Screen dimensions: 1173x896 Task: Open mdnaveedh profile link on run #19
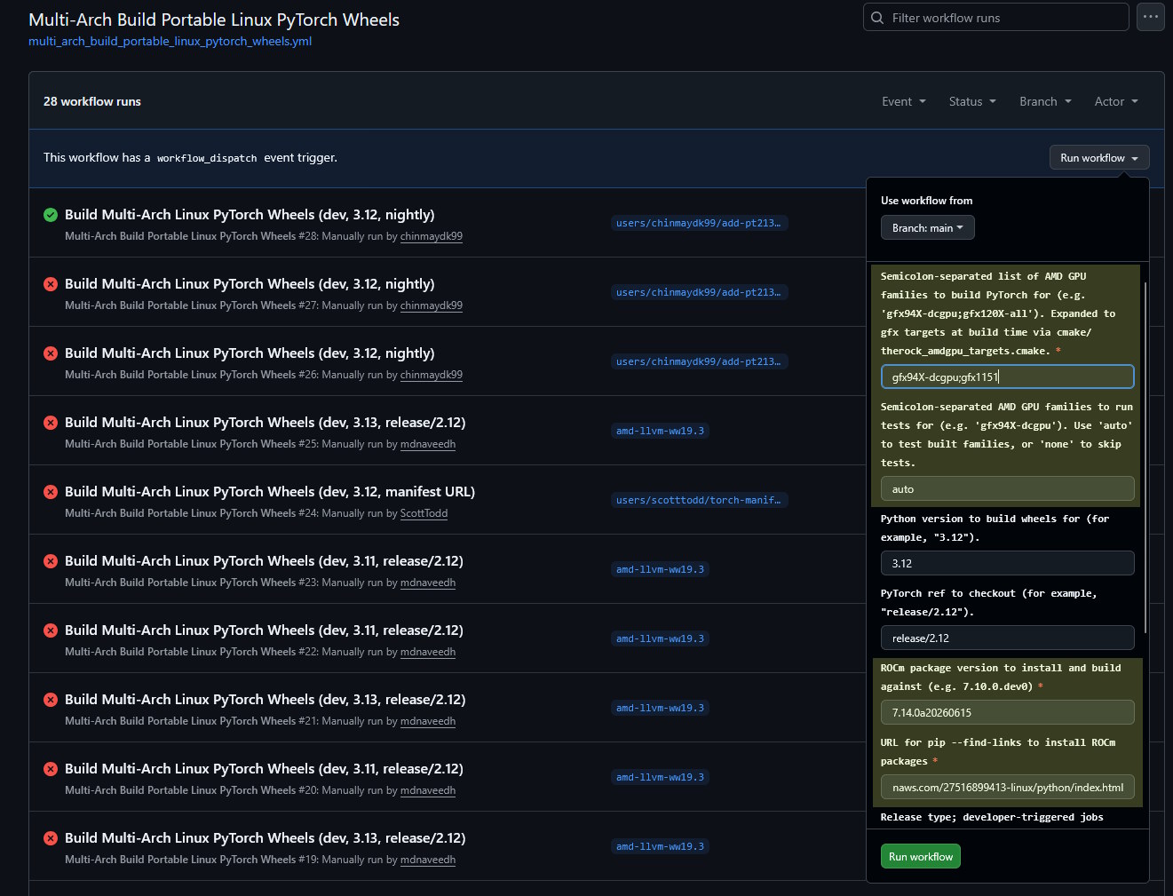coord(428,860)
